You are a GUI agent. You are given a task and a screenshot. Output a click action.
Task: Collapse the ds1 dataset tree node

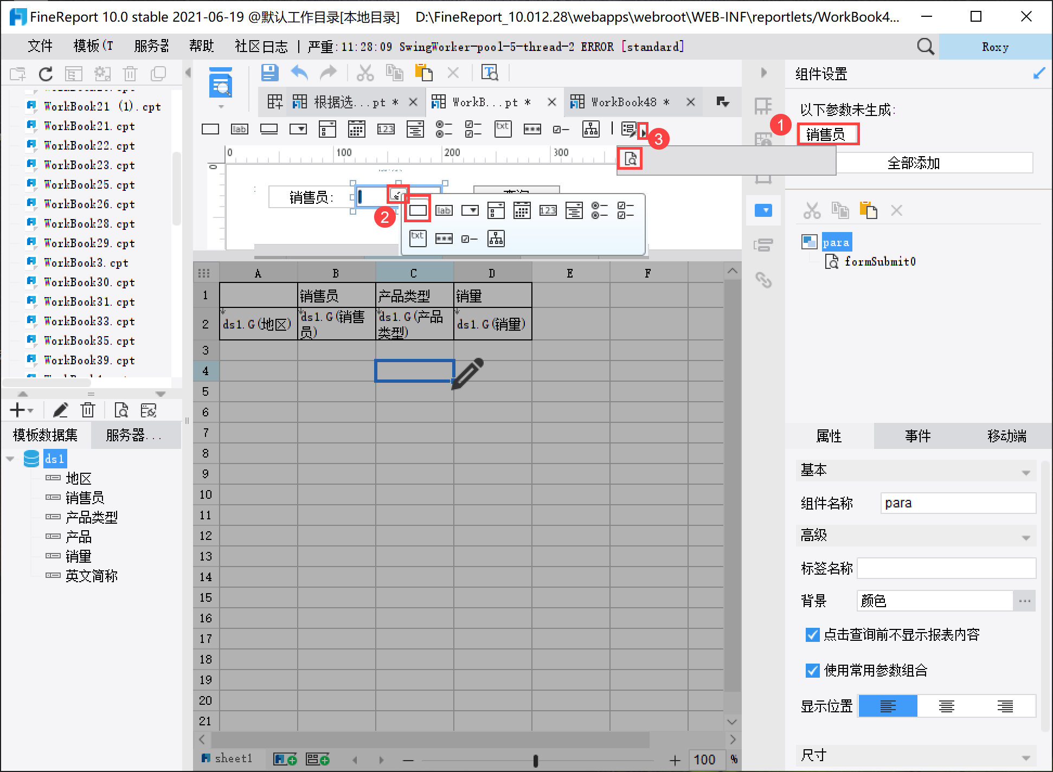click(x=10, y=459)
